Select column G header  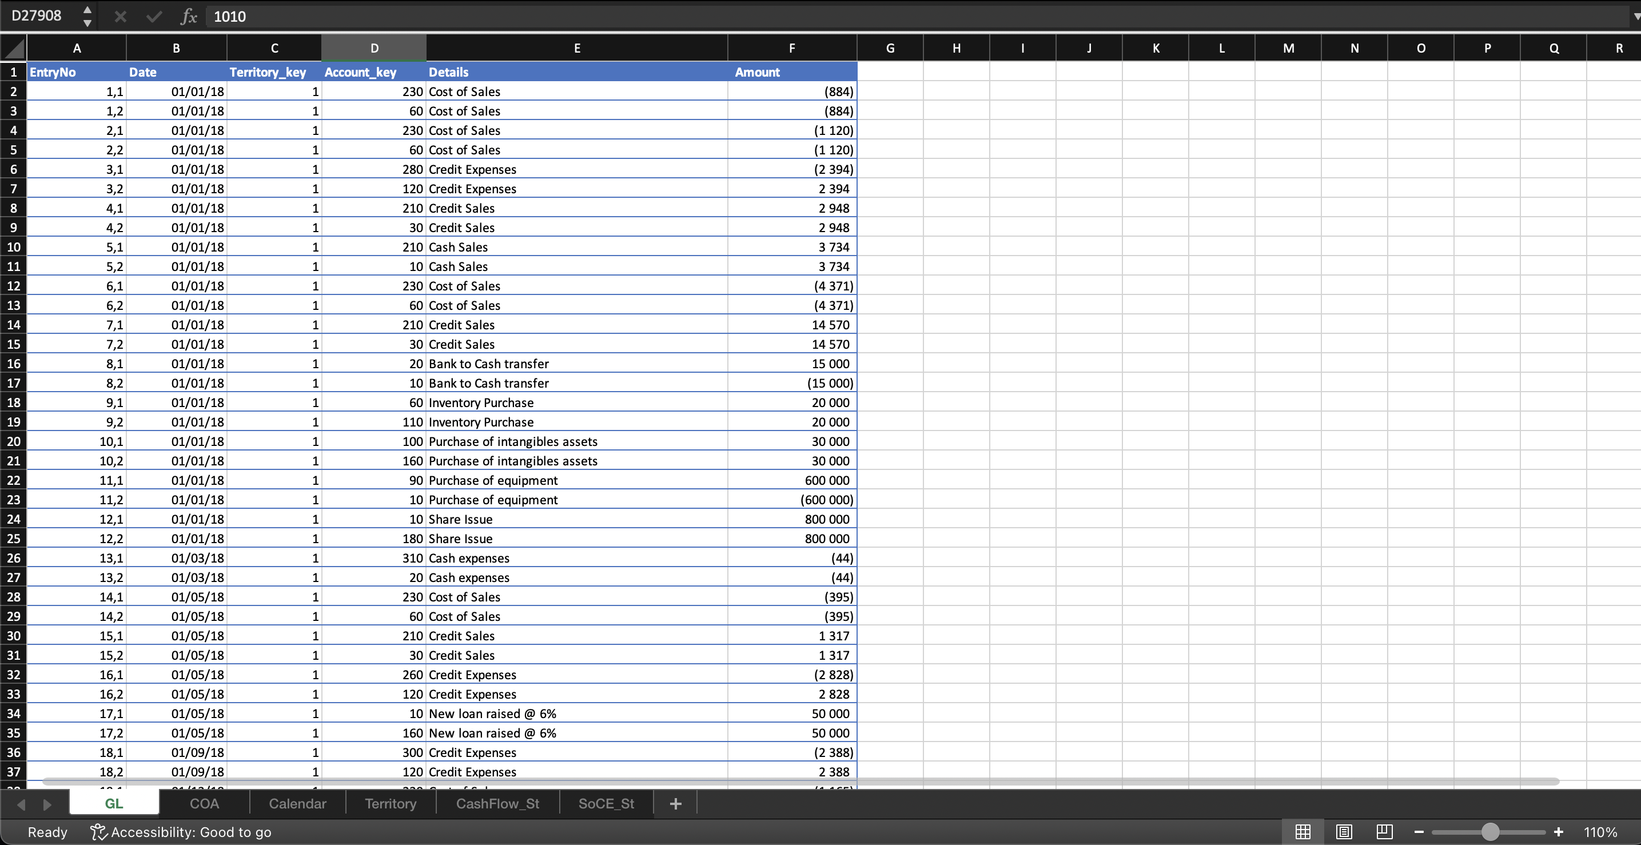tap(890, 49)
